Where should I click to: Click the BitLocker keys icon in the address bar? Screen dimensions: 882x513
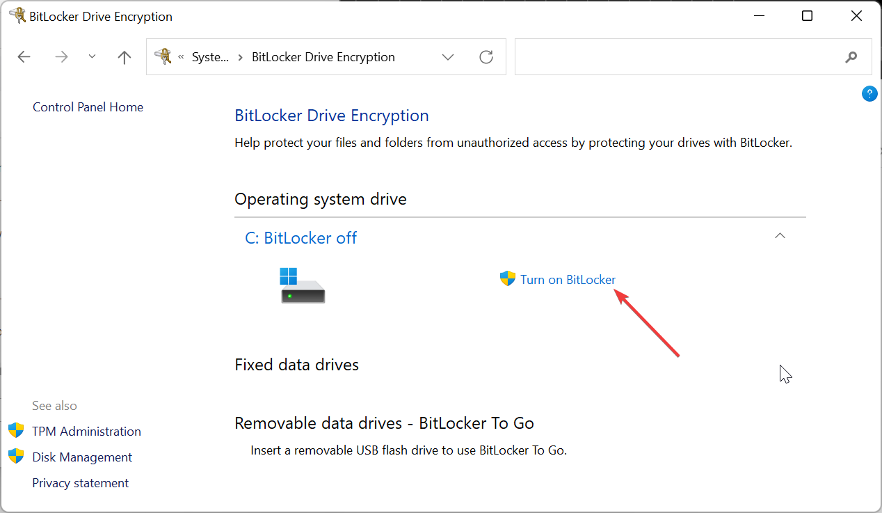(164, 56)
